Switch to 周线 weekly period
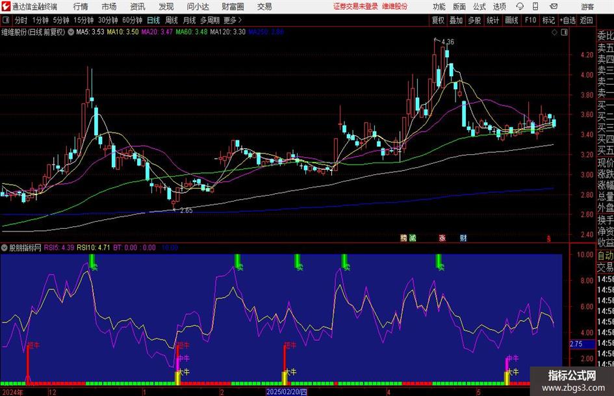 171,20
